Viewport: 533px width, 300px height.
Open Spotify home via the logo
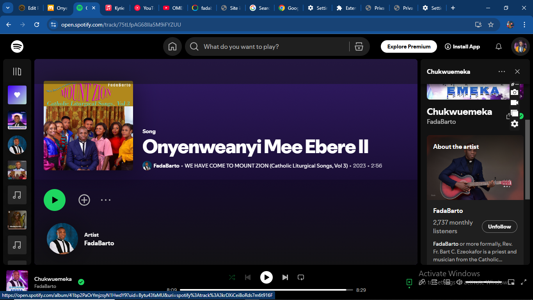tap(17, 46)
